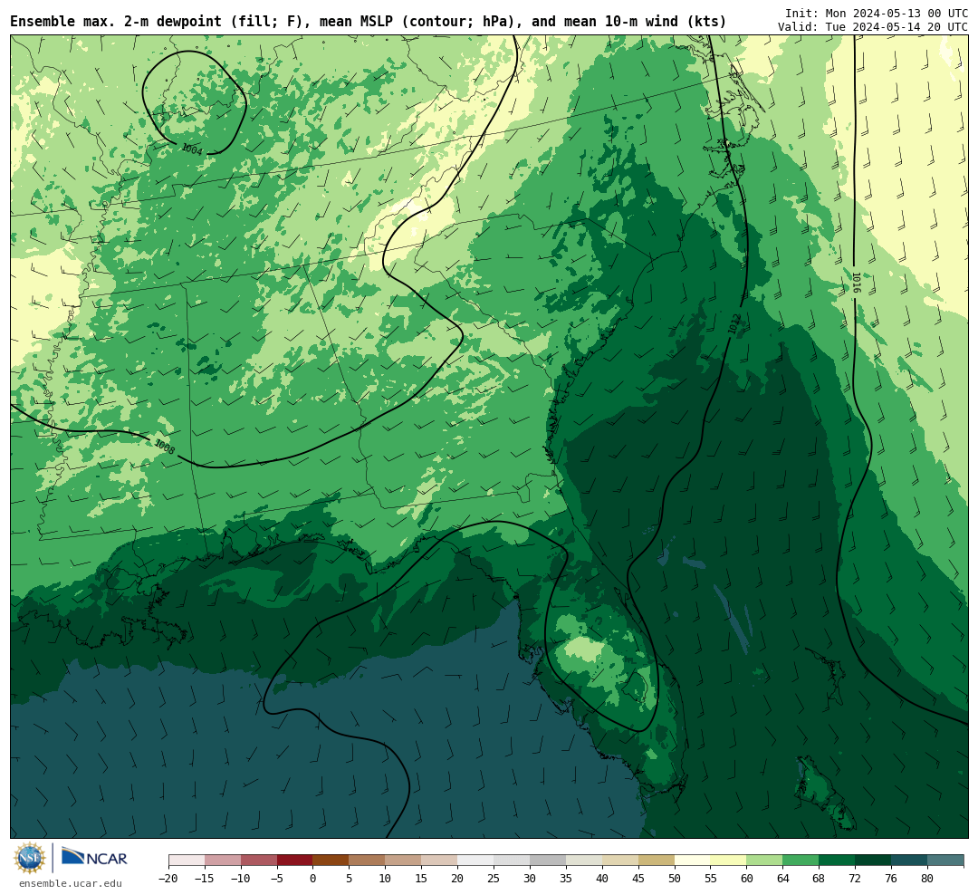
Task: Pick the light green swatch between 60 and 64
Action: pos(764,861)
